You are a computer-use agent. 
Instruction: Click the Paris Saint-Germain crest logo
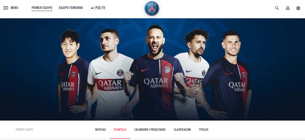click(152, 9)
